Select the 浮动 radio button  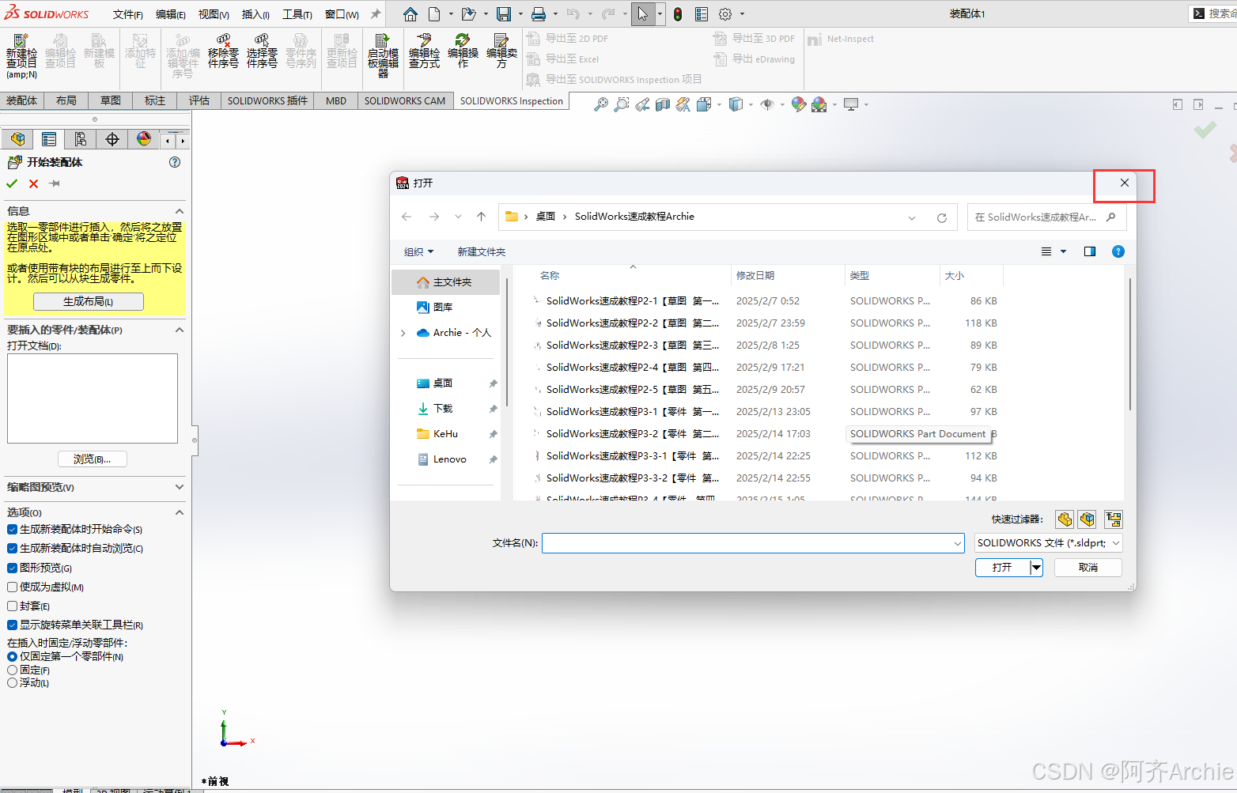(x=12, y=682)
